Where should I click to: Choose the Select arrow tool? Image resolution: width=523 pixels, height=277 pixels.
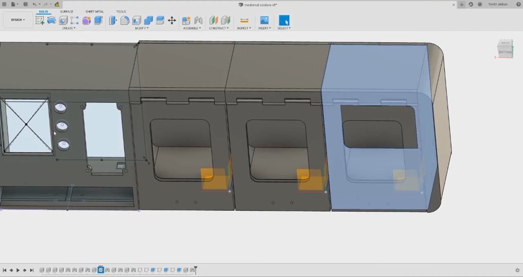(284, 20)
